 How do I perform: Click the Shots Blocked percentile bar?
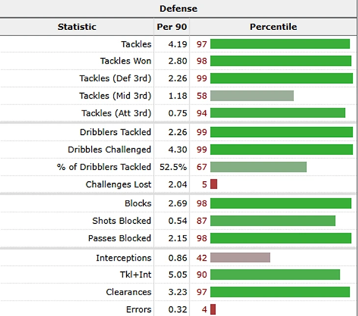click(273, 221)
